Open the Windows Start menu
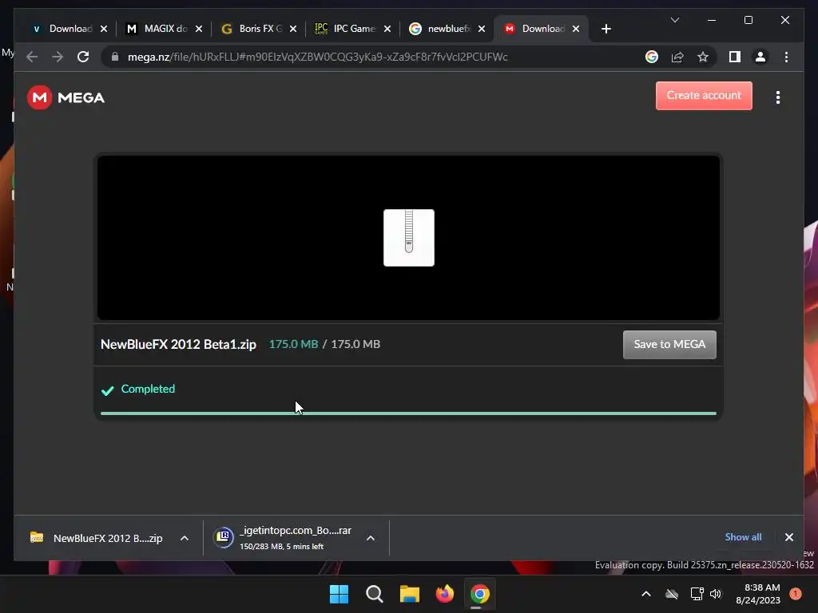818x613 pixels. [x=339, y=594]
